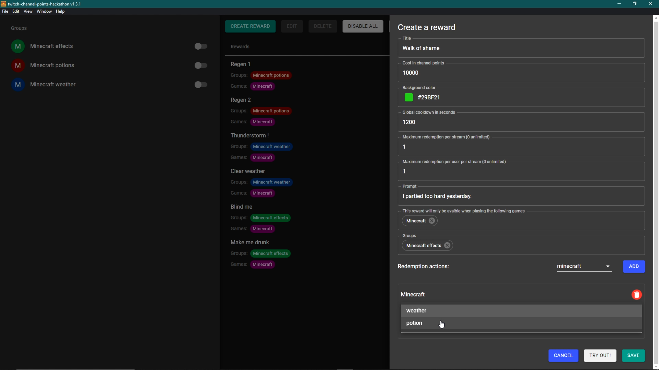Click the Minecraft weather blue avatar icon
659x370 pixels.
click(18, 85)
